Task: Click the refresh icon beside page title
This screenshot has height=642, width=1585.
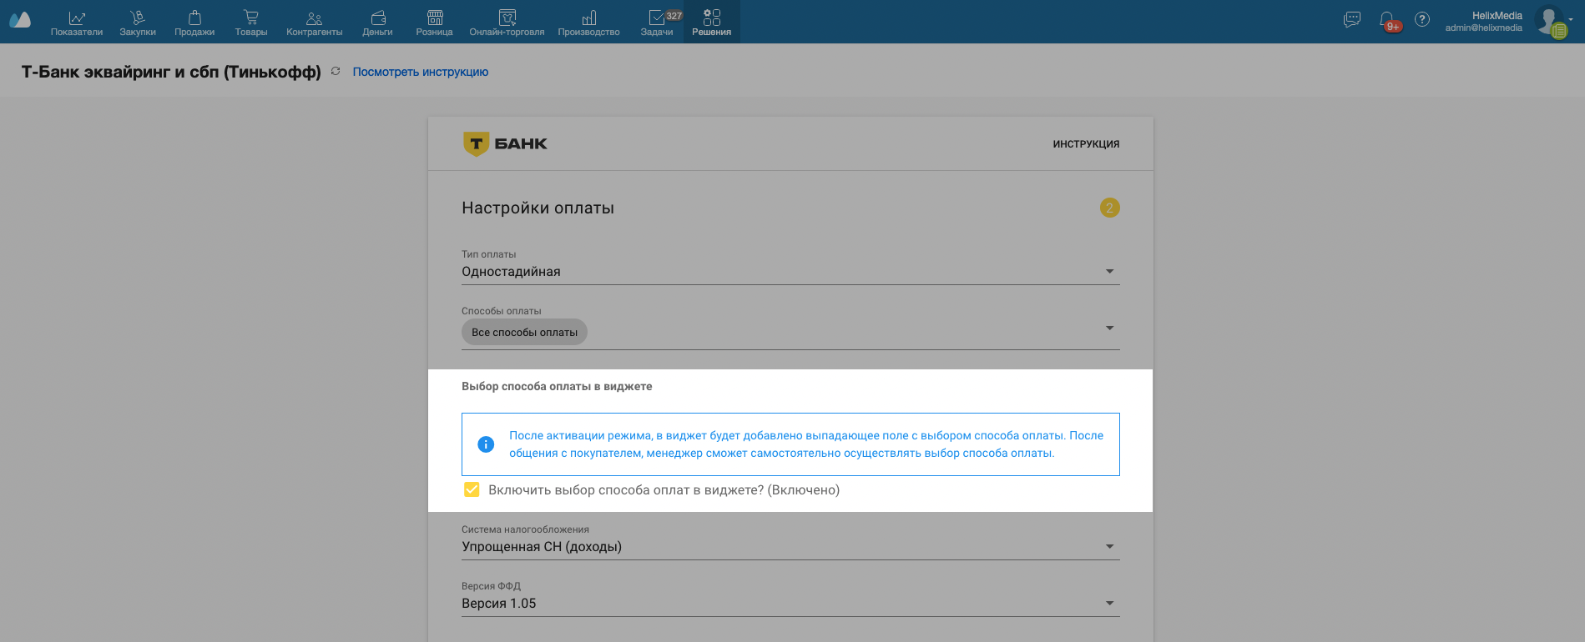Action: point(336,72)
